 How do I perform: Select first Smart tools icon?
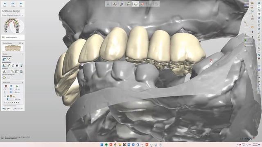click(x=4, y=71)
